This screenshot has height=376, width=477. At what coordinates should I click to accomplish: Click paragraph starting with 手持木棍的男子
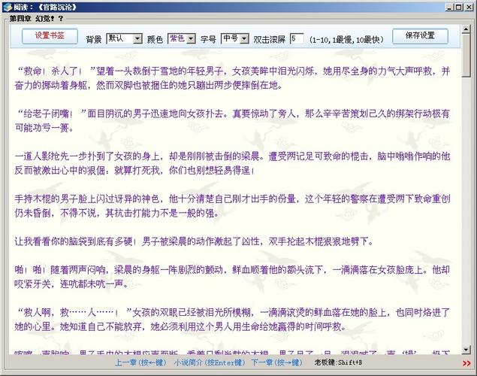(x=232, y=206)
